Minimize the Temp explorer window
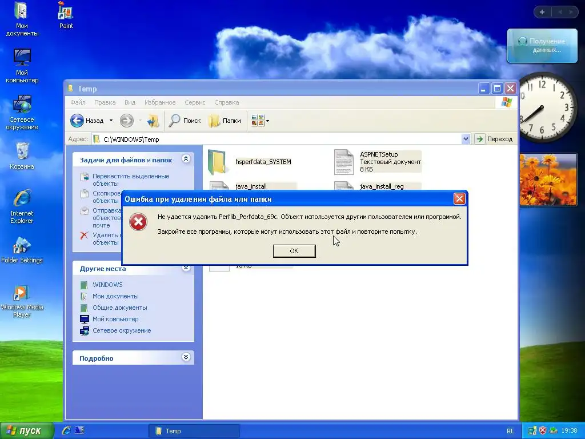This screenshot has width=585, height=439. click(x=483, y=89)
